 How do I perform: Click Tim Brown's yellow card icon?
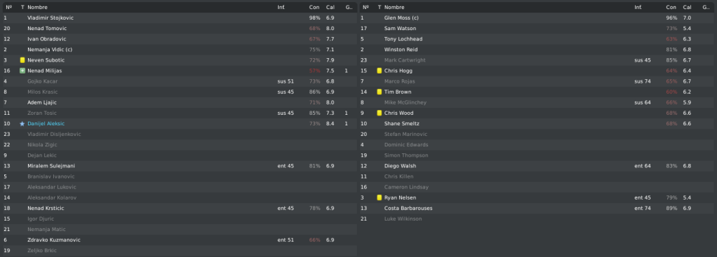click(379, 92)
